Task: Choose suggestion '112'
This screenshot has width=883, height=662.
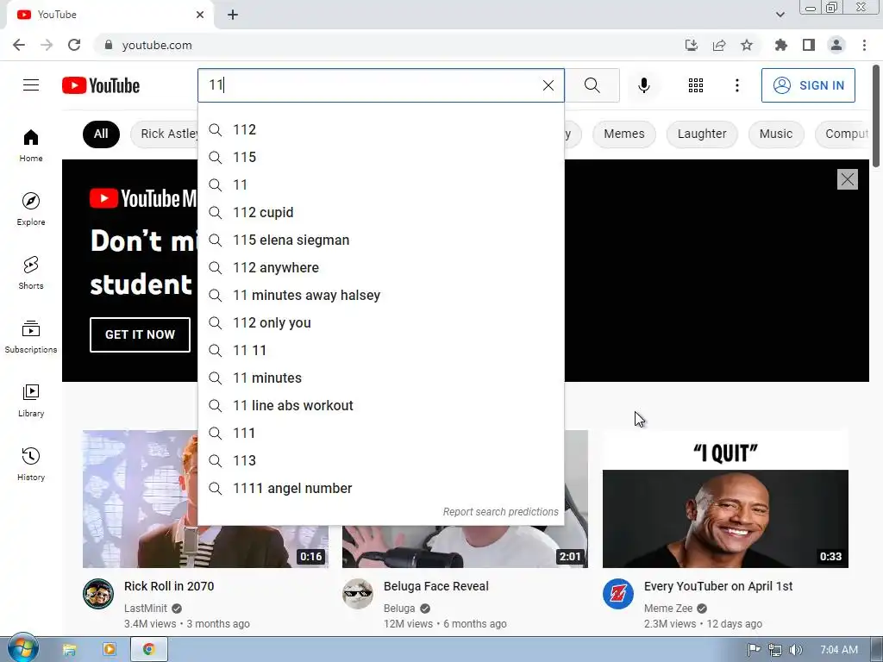Action: (x=380, y=129)
